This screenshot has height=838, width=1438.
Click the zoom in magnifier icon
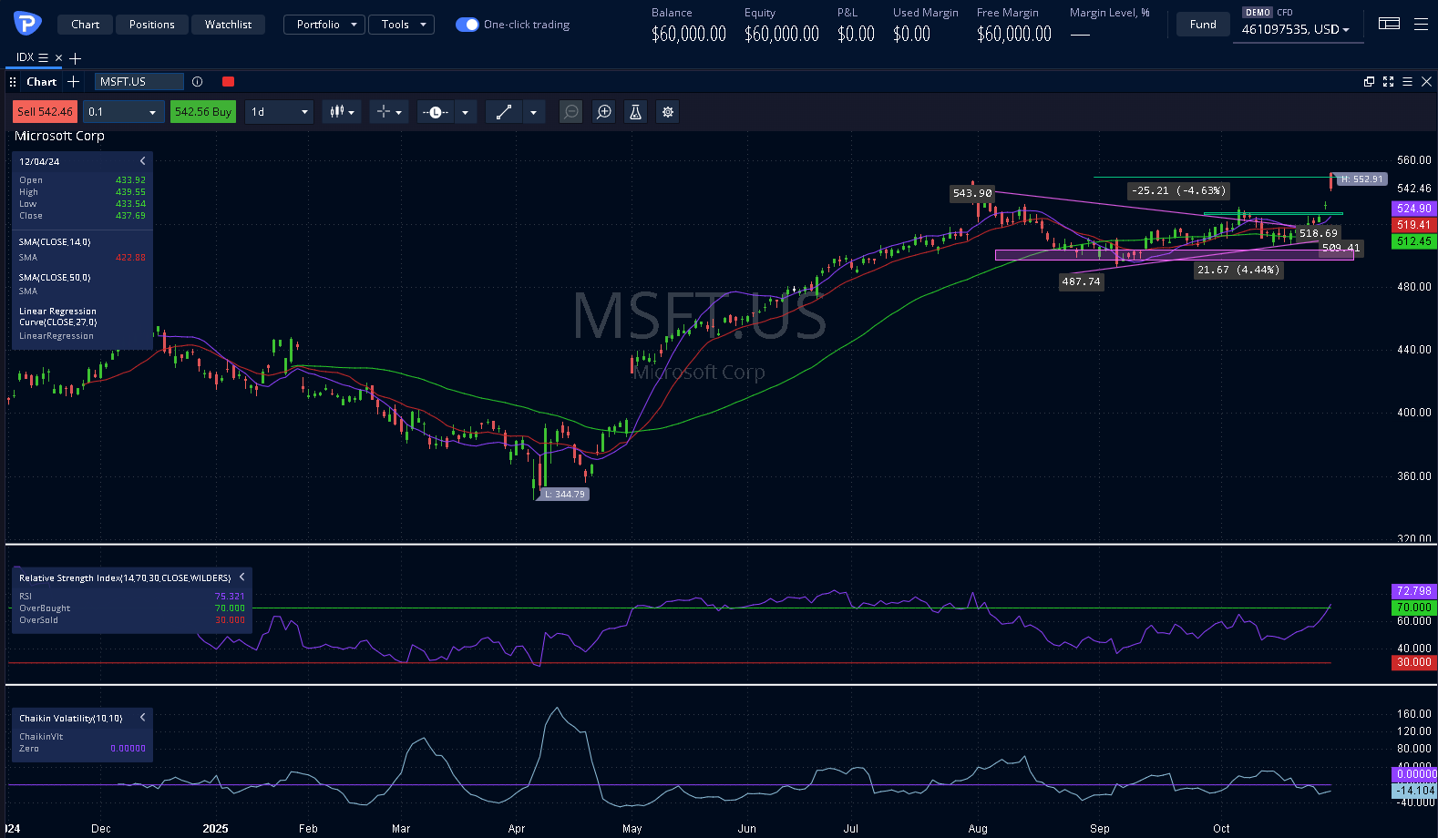[x=603, y=112]
